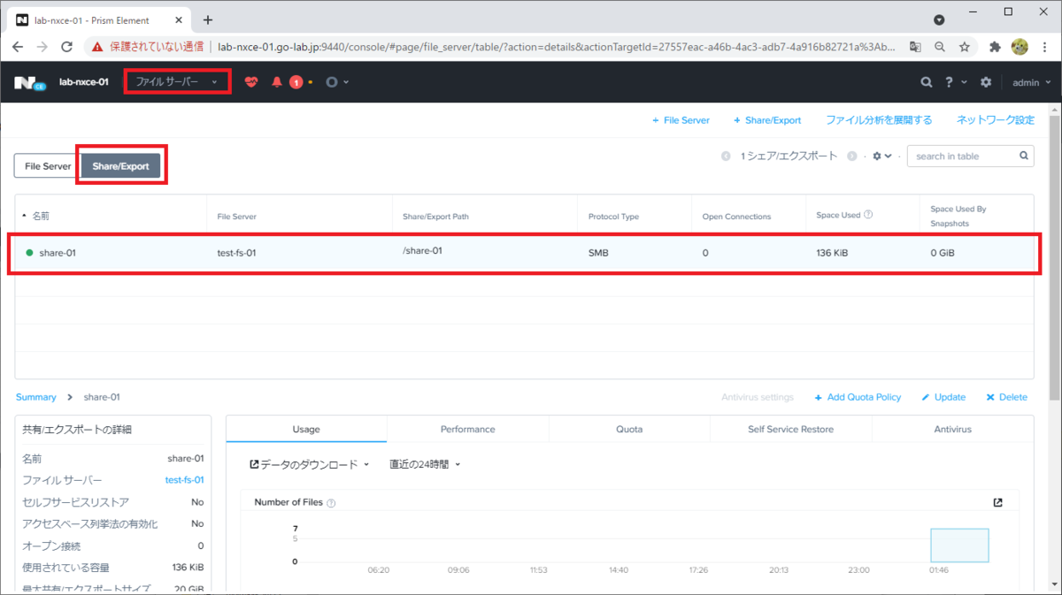Click the insecure connection warning icon

pos(98,47)
